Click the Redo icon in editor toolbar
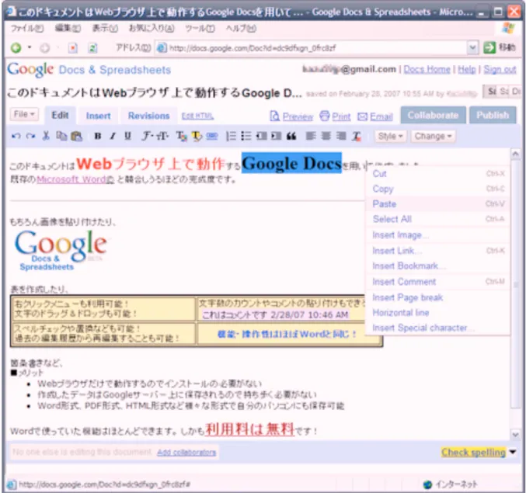 coord(30,136)
